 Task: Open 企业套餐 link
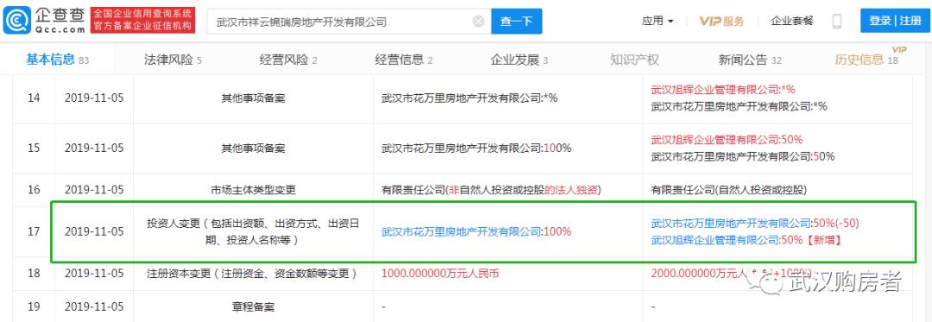click(791, 22)
